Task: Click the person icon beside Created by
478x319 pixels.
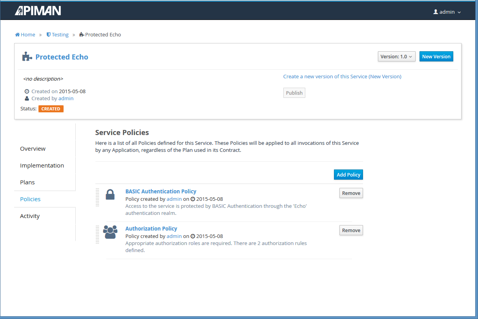Action: [27, 98]
